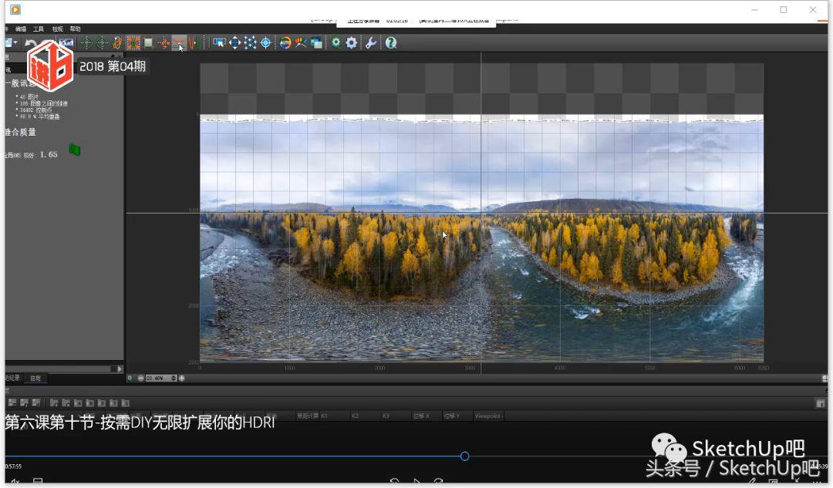The height and width of the screenshot is (488, 833).
Task: Select the horizon straighten tool icon
Action: (x=179, y=42)
